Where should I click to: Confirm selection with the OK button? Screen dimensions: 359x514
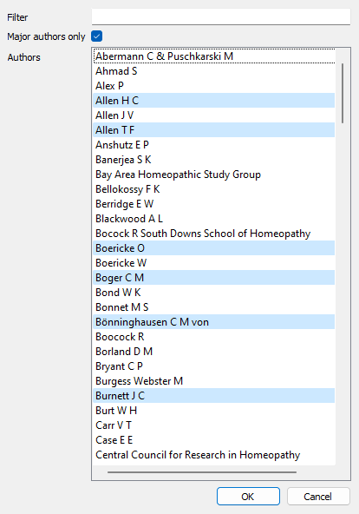point(248,497)
